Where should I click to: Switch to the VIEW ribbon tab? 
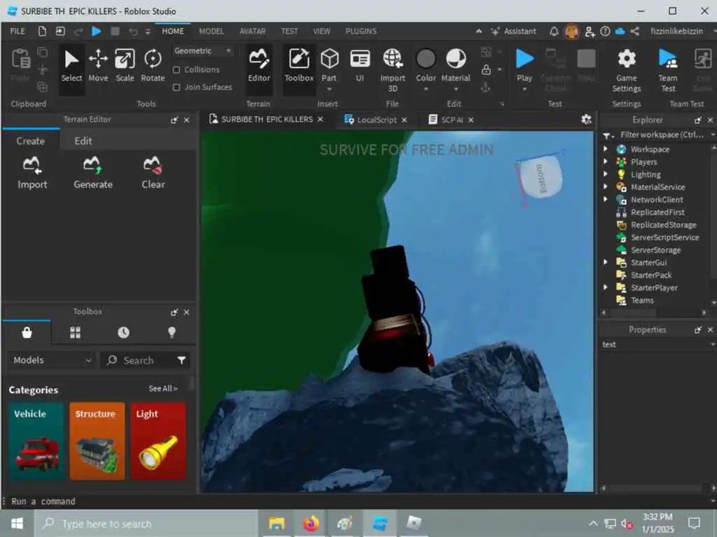coord(321,31)
